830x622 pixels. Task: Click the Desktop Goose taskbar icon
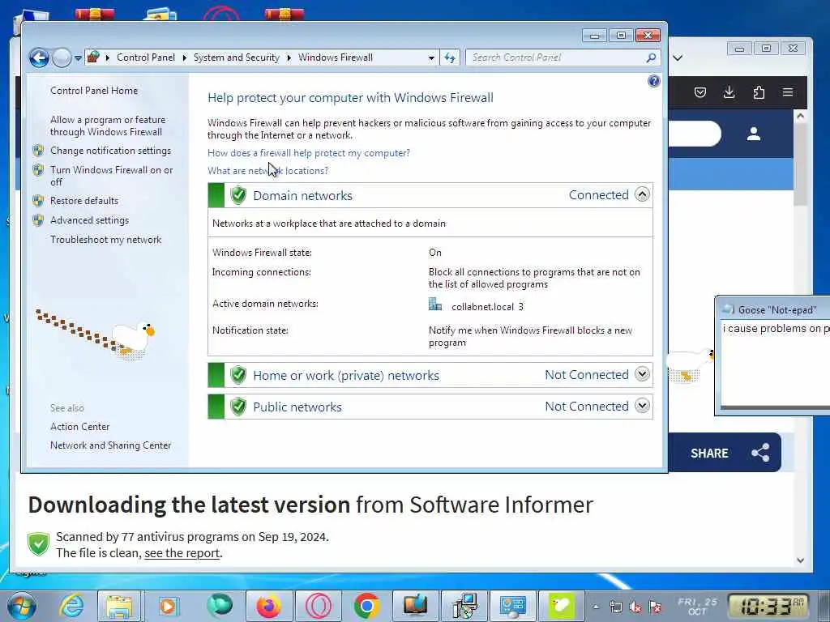click(x=562, y=606)
